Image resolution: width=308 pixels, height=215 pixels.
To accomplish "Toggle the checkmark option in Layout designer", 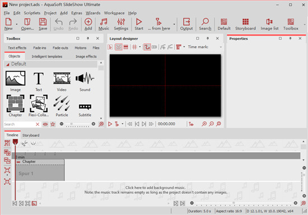I will click(119, 47).
